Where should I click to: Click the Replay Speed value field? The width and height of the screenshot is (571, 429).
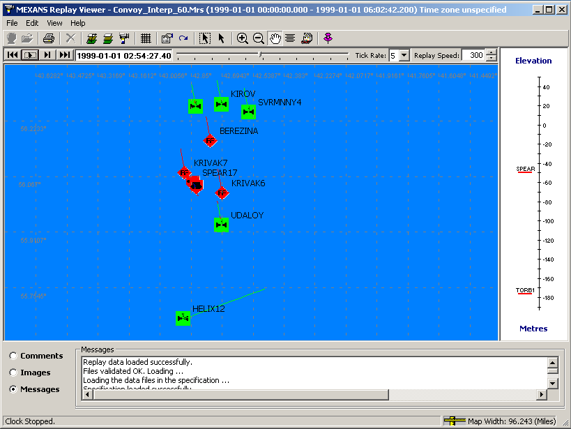tap(473, 55)
